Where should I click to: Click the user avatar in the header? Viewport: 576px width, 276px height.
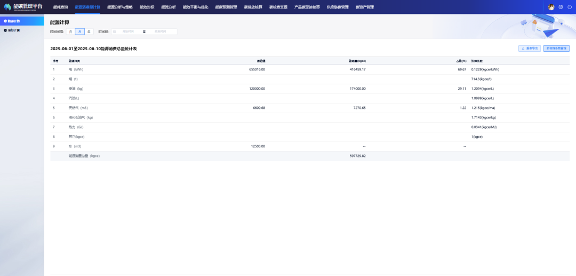(551, 7)
